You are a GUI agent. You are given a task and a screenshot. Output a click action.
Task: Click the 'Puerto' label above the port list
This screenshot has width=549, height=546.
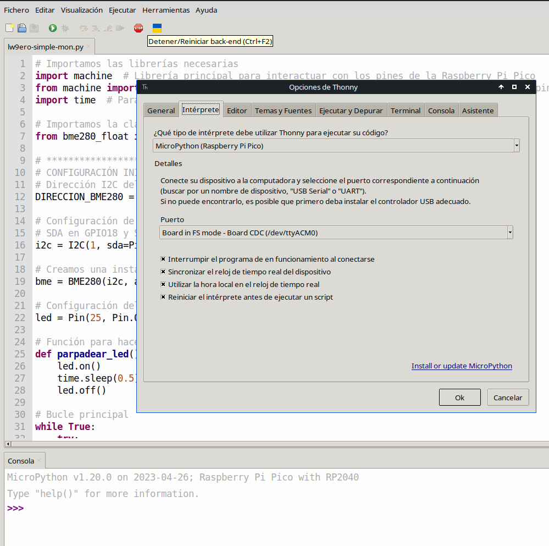point(172,219)
